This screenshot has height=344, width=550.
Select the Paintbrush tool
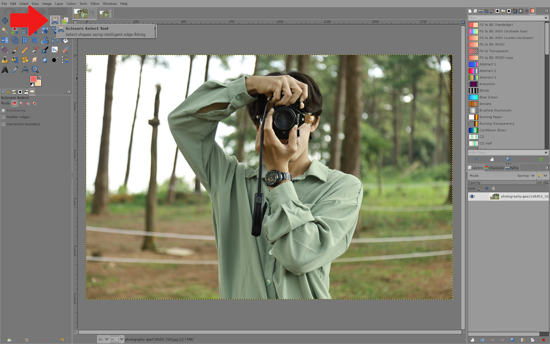tap(15, 50)
